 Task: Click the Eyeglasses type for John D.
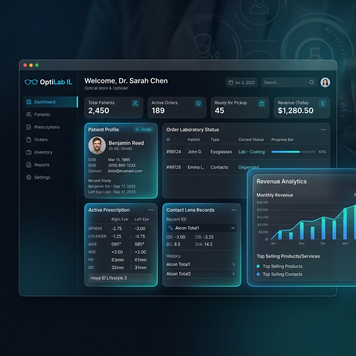[221, 152]
